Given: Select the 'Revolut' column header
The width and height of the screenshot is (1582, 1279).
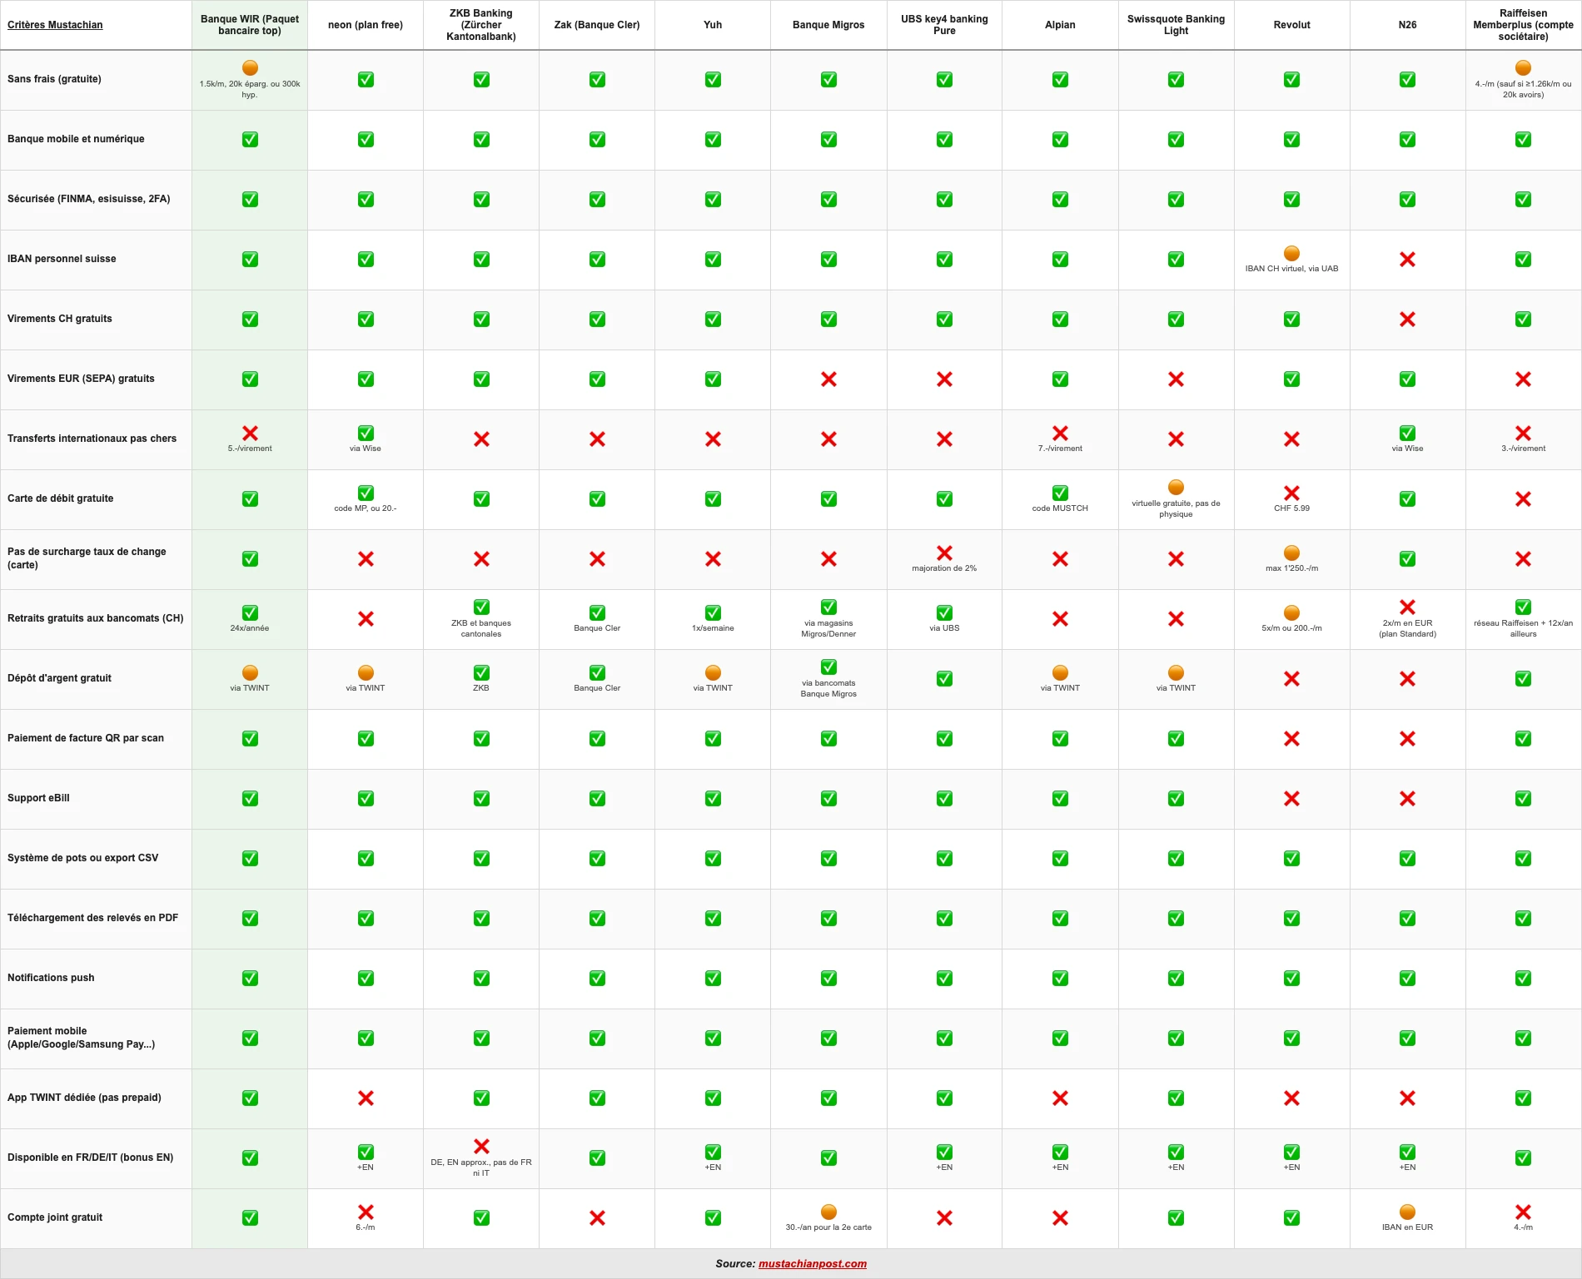Looking at the screenshot, I should pos(1291,25).
